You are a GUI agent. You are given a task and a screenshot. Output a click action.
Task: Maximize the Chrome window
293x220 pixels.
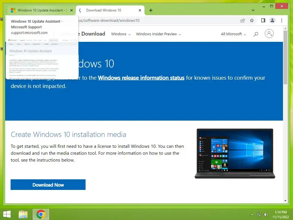[272, 6]
